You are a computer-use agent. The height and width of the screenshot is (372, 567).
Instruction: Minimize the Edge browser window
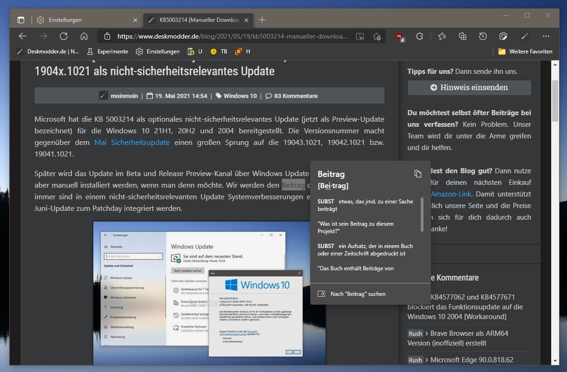[505, 15]
